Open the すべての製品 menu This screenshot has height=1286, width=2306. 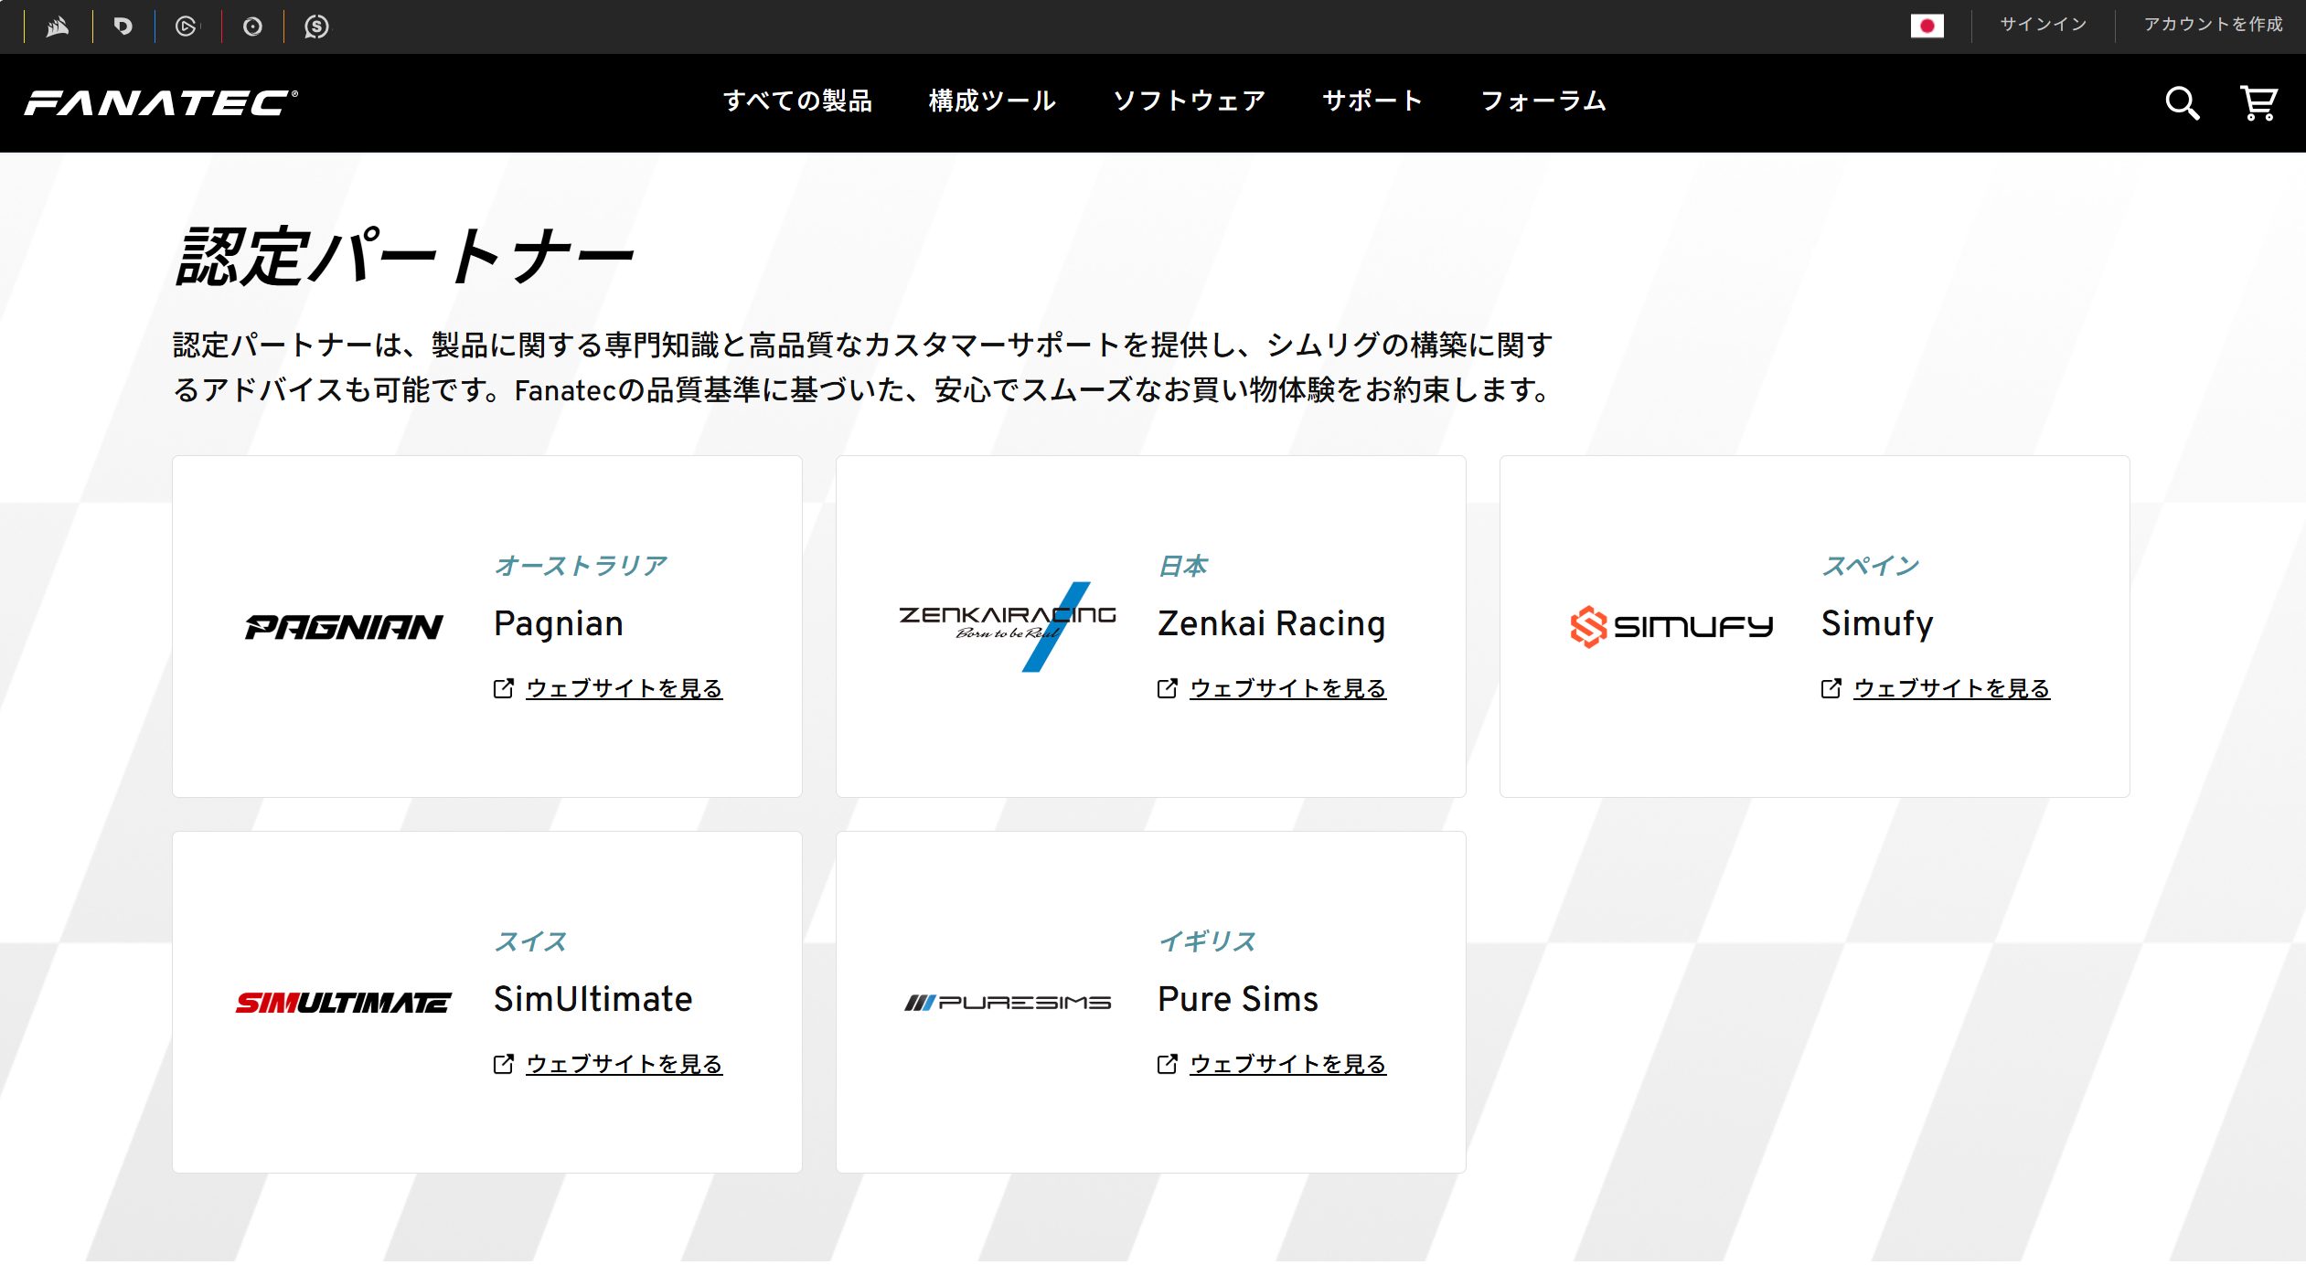(797, 101)
